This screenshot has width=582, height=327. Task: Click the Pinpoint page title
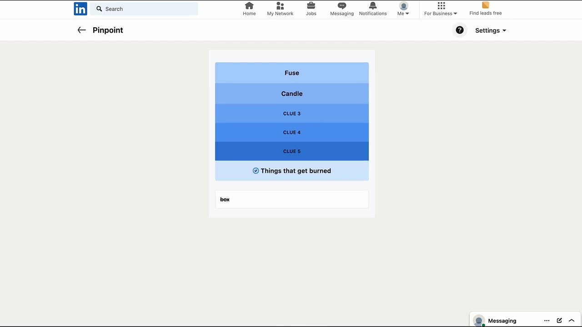[x=108, y=30]
